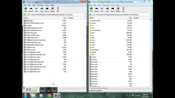Expand address dropdown in minecraft.jar window

[x=151, y=15]
